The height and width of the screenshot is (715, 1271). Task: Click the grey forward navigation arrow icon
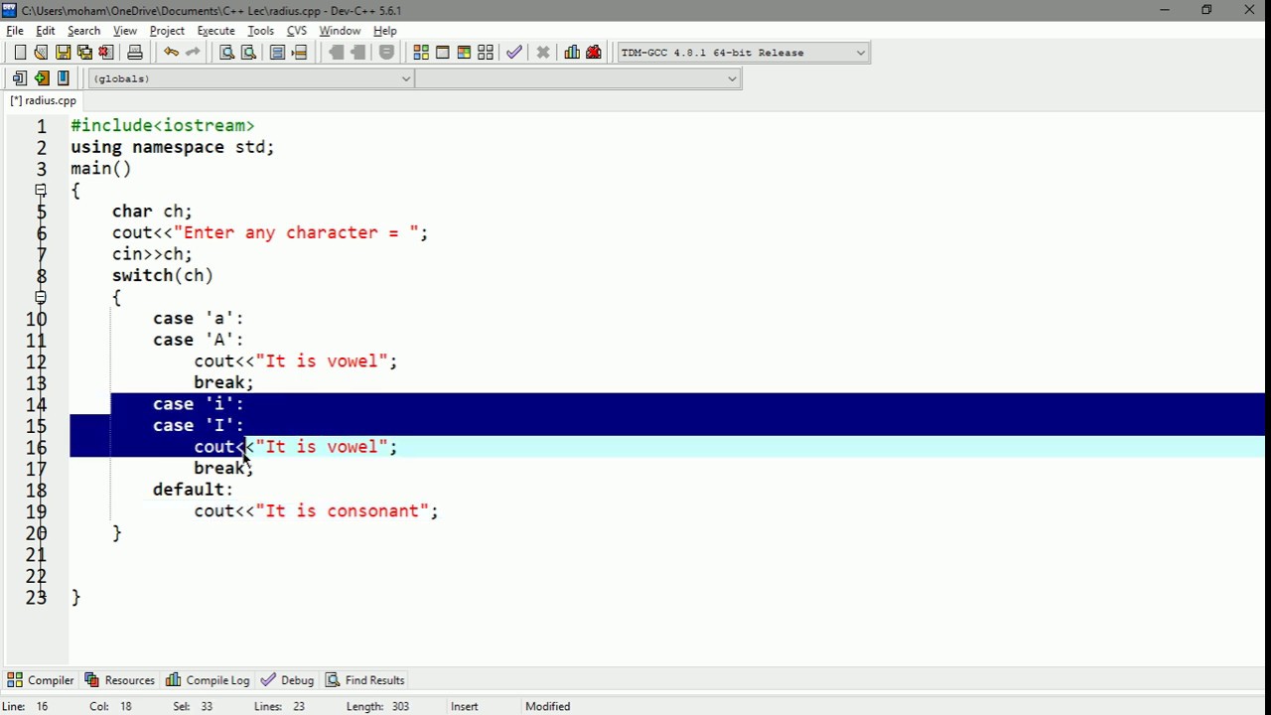[358, 53]
